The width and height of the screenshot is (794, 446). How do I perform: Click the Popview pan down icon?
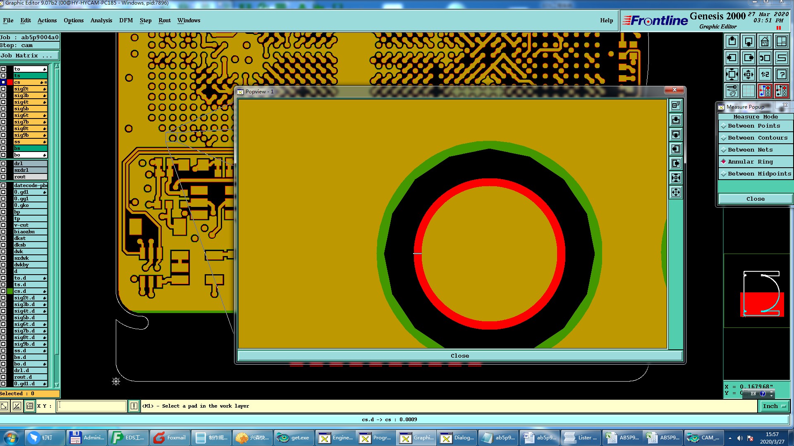676,135
